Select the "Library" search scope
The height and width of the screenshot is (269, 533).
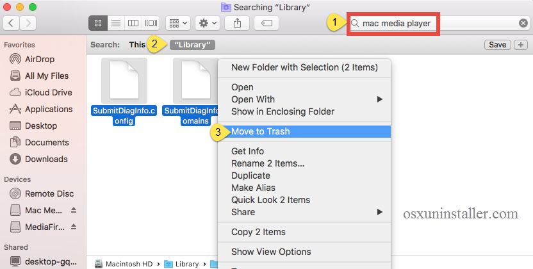coord(193,45)
